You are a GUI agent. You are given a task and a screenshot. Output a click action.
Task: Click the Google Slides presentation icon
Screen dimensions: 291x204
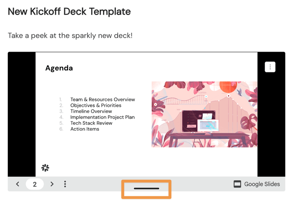[x=237, y=184]
